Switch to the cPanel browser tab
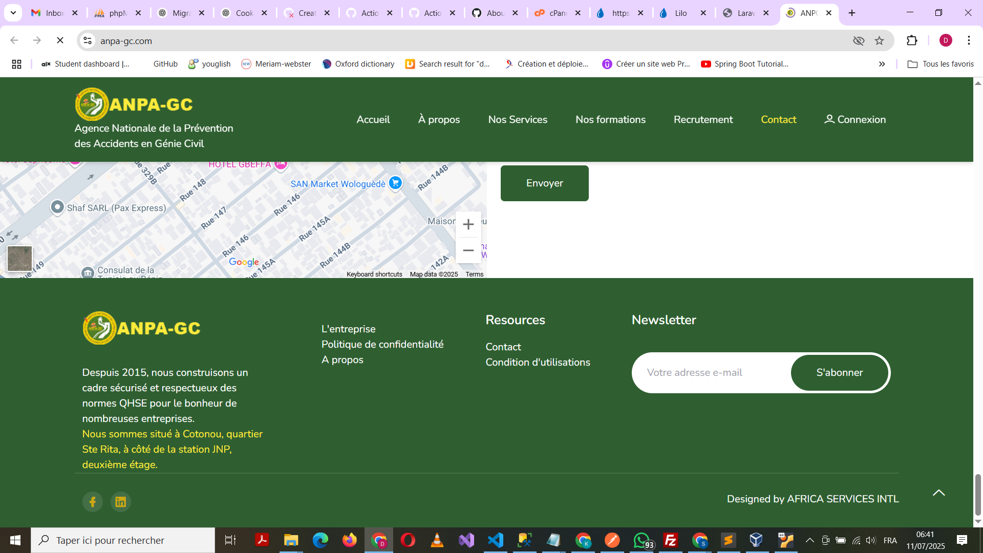 [558, 13]
